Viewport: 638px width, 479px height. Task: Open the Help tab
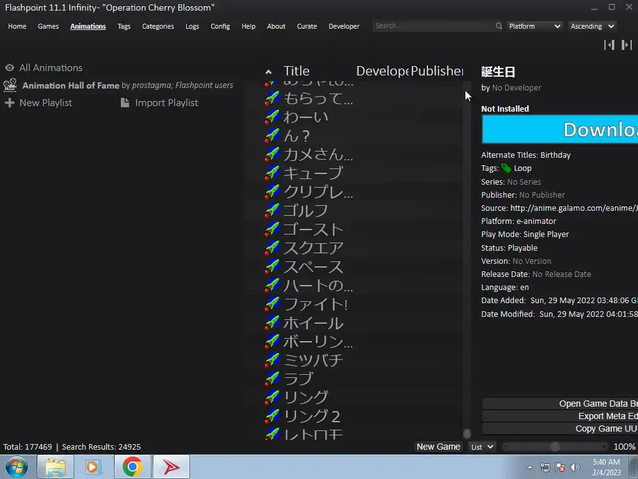pyautogui.click(x=248, y=26)
